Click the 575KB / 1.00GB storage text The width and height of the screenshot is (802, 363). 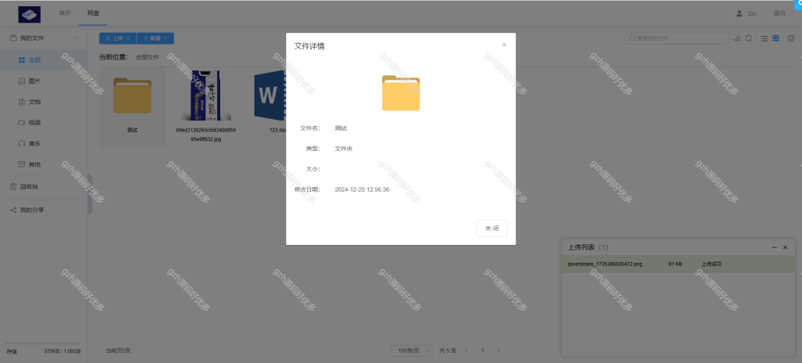63,352
